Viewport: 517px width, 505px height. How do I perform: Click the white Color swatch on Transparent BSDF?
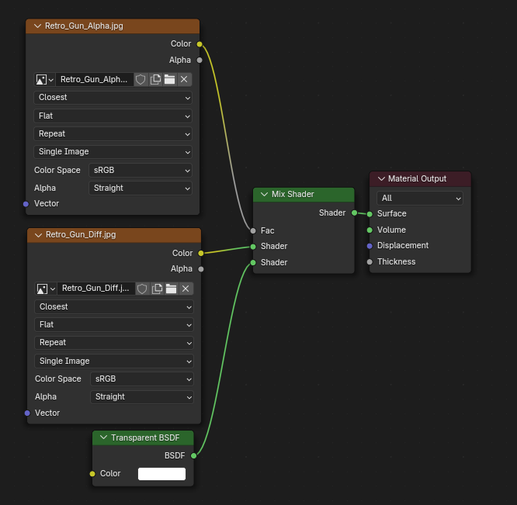point(161,474)
